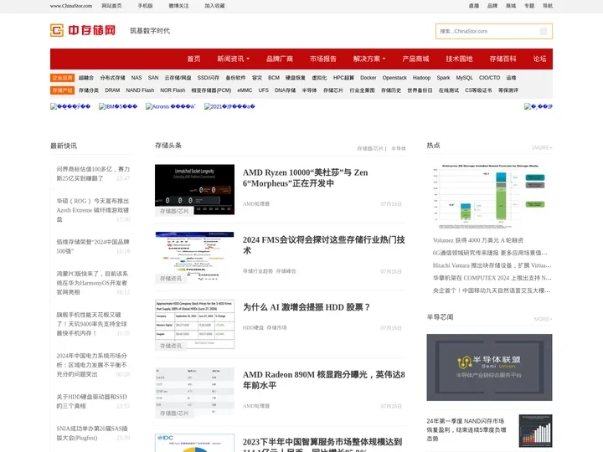Click the ChinaStor site logo
603x452 pixels.
pyautogui.click(x=83, y=30)
